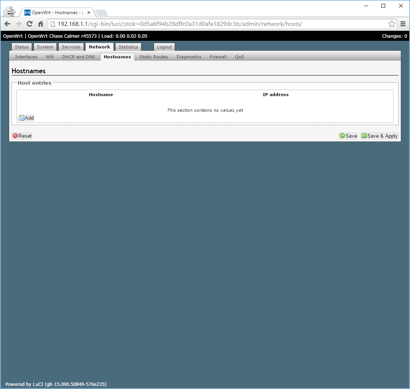Click the Logout tab

click(x=164, y=47)
